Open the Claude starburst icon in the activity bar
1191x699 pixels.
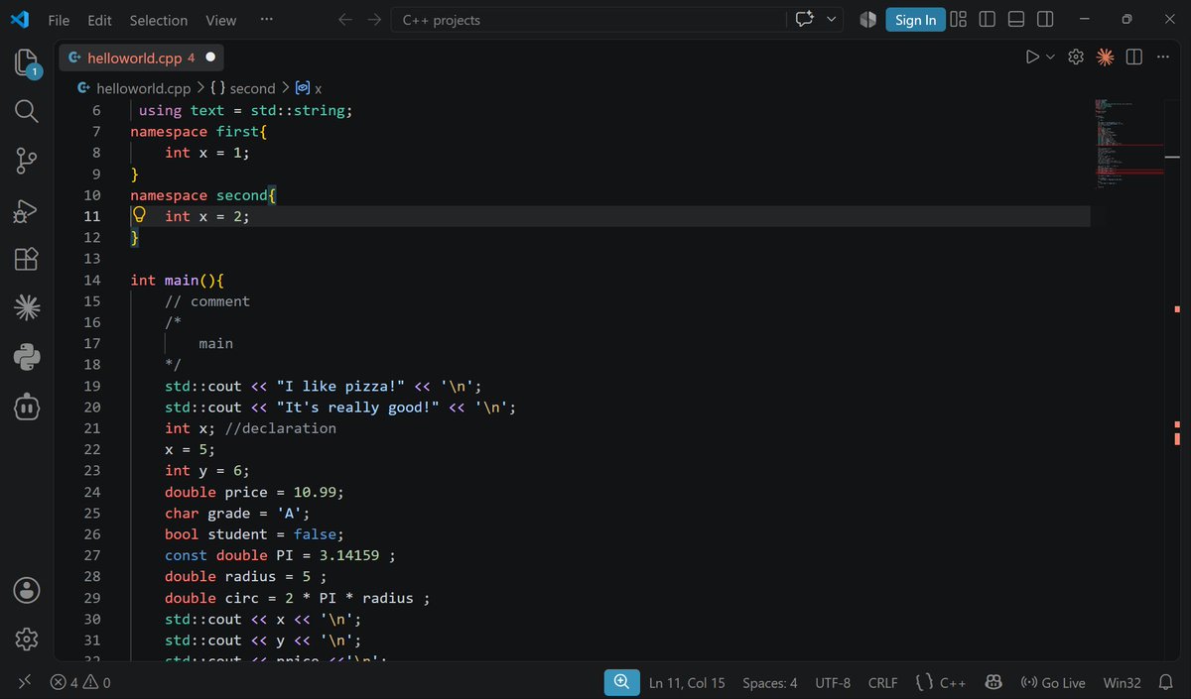click(27, 307)
